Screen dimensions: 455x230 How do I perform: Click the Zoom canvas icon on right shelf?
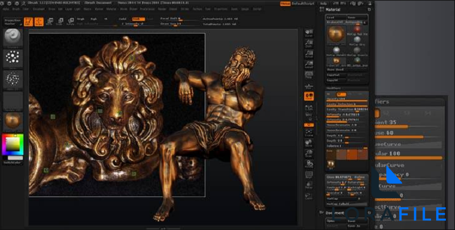tap(309, 44)
